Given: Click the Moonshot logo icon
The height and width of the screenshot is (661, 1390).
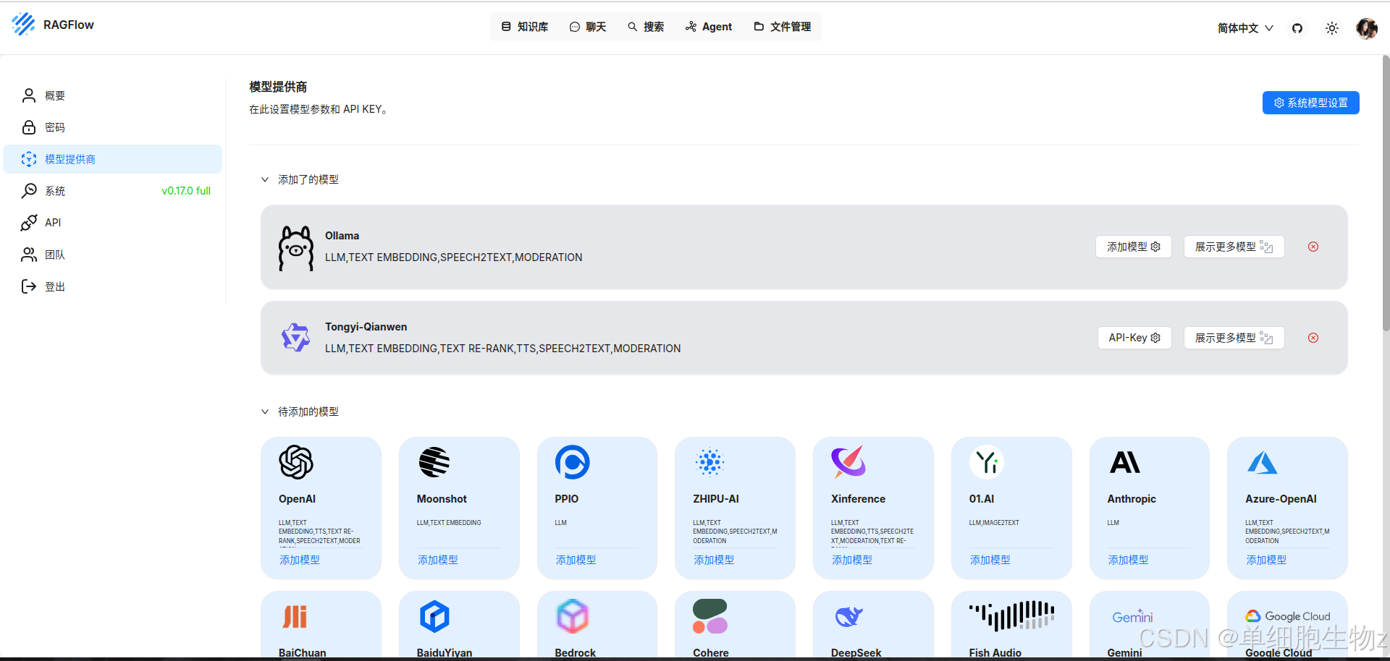Looking at the screenshot, I should (x=434, y=462).
